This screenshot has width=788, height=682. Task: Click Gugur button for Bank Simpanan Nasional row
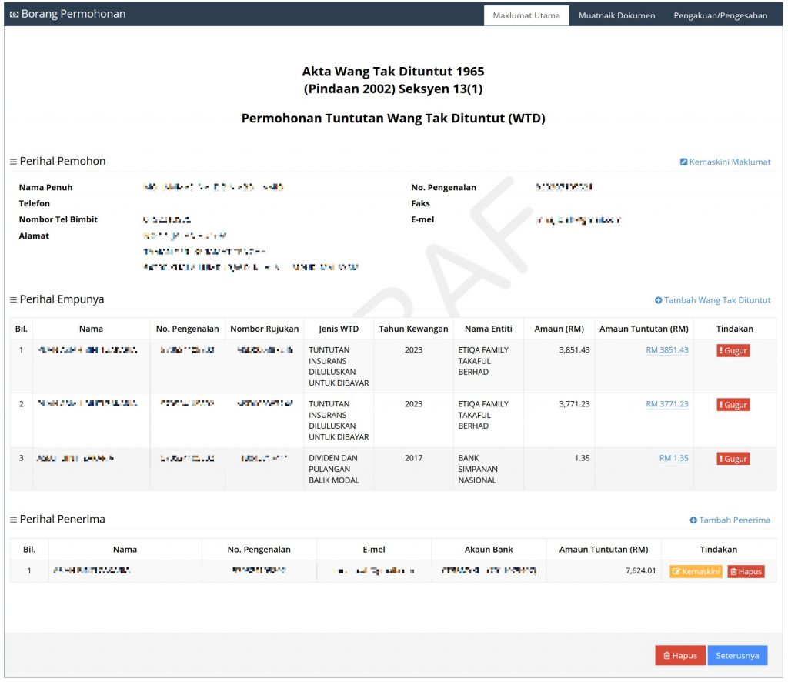coord(733,458)
